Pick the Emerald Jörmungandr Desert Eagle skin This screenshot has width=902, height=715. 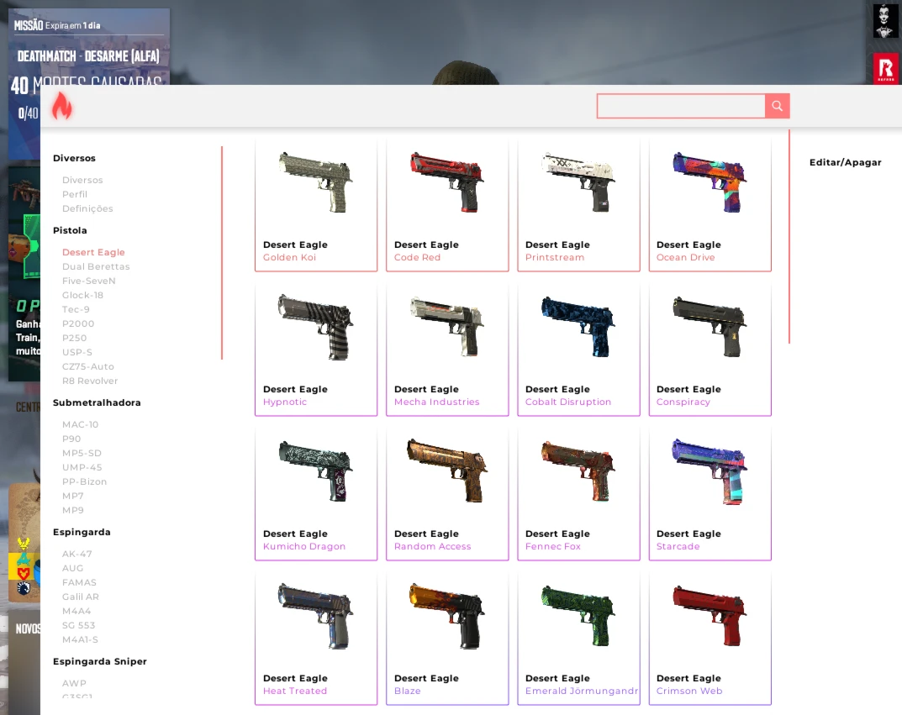(x=578, y=638)
